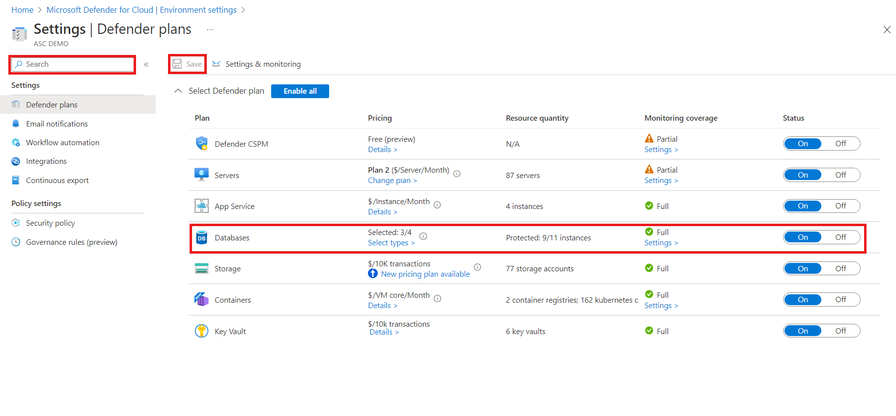Click the info icon next to Databases pricing
Viewport: 896px width, 416px height.
pyautogui.click(x=423, y=236)
